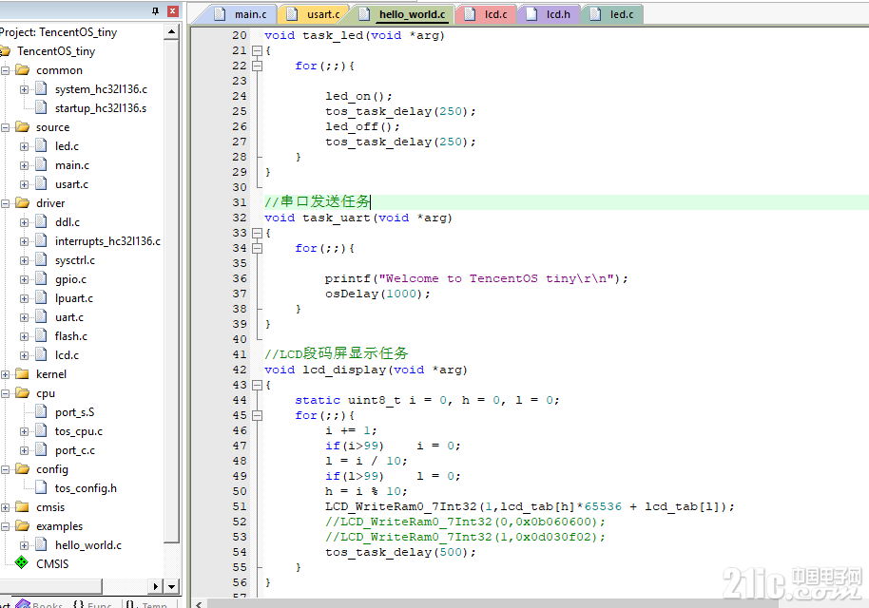The height and width of the screenshot is (608, 869).
Task: Open the lcd.h editor tab
Action: [x=549, y=14]
